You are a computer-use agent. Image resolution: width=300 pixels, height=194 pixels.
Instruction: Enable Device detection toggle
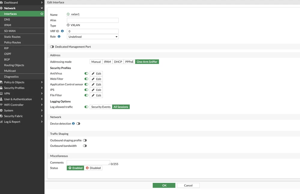coord(78,124)
